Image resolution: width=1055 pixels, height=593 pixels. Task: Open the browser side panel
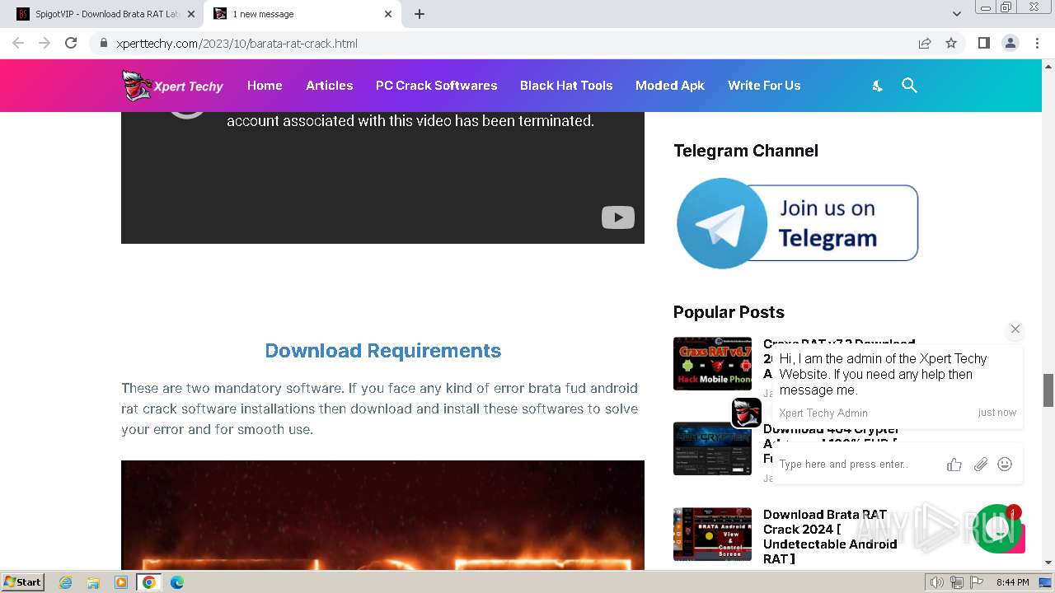coord(983,43)
